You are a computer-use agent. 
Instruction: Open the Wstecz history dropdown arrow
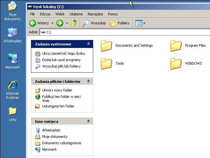(x=52, y=23)
